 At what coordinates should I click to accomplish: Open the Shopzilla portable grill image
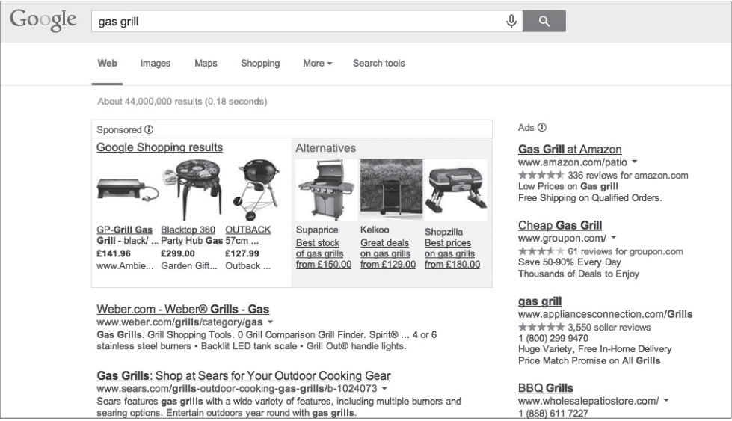tap(455, 190)
